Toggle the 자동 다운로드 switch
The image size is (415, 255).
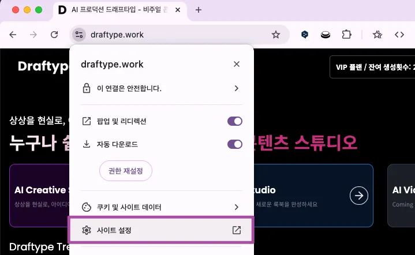[235, 144]
